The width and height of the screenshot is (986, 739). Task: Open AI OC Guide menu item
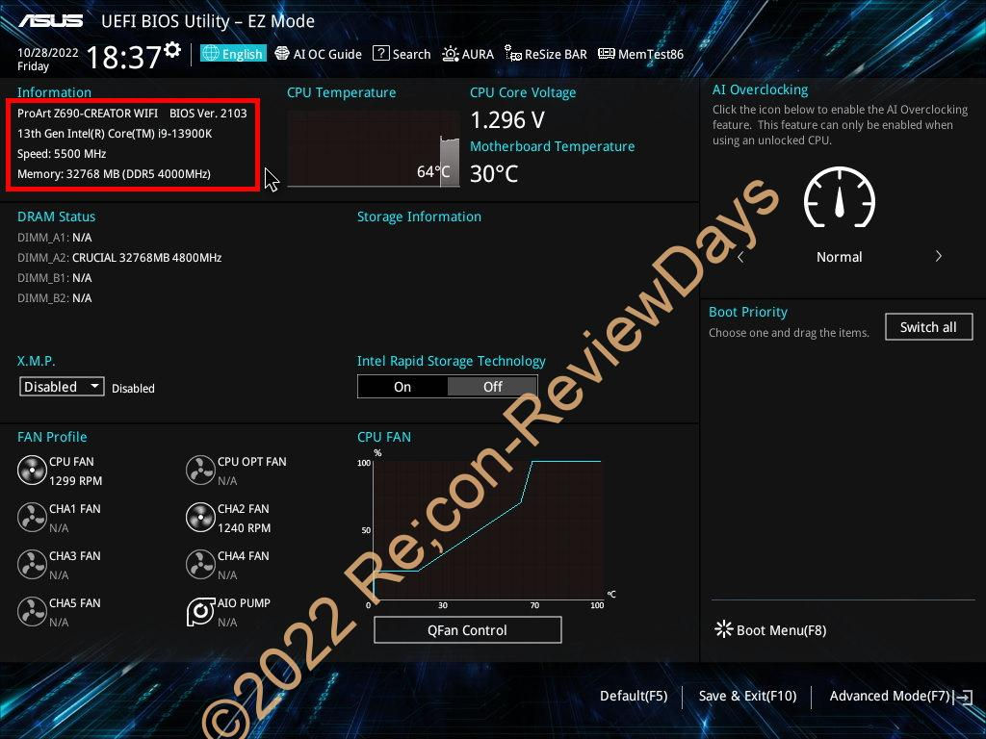(x=319, y=54)
